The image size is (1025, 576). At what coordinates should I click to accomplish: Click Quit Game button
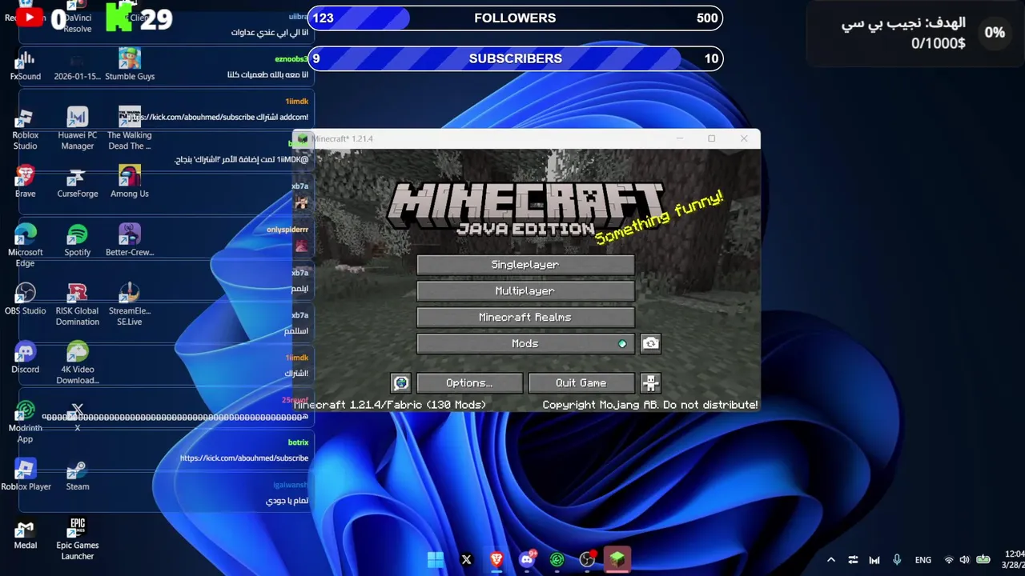(x=581, y=383)
